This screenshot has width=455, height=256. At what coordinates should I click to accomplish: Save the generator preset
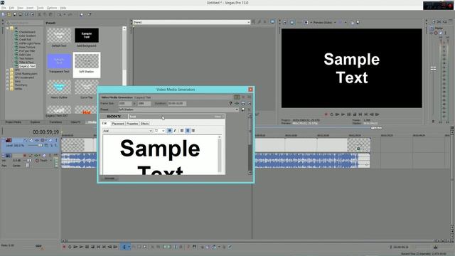coord(243,110)
